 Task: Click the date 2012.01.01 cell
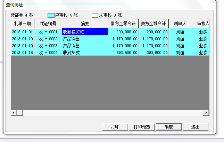click(x=23, y=32)
